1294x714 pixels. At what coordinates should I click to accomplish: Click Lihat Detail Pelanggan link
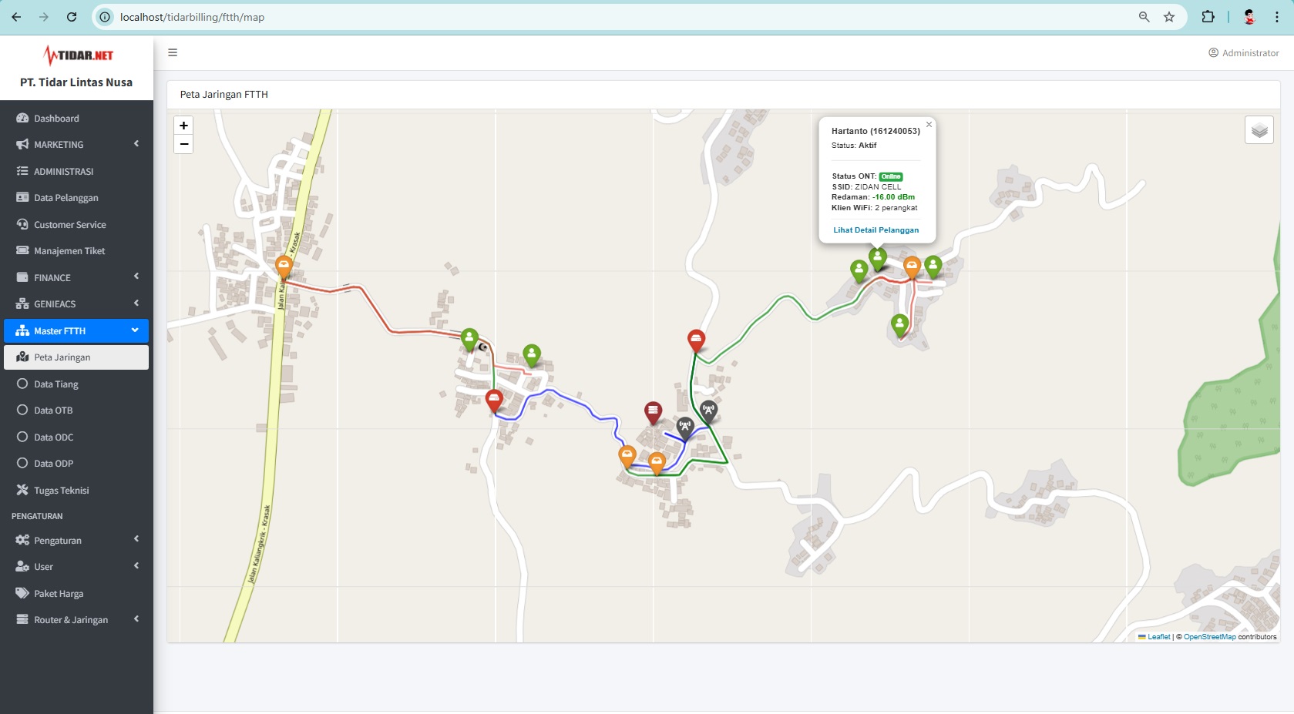tap(876, 230)
